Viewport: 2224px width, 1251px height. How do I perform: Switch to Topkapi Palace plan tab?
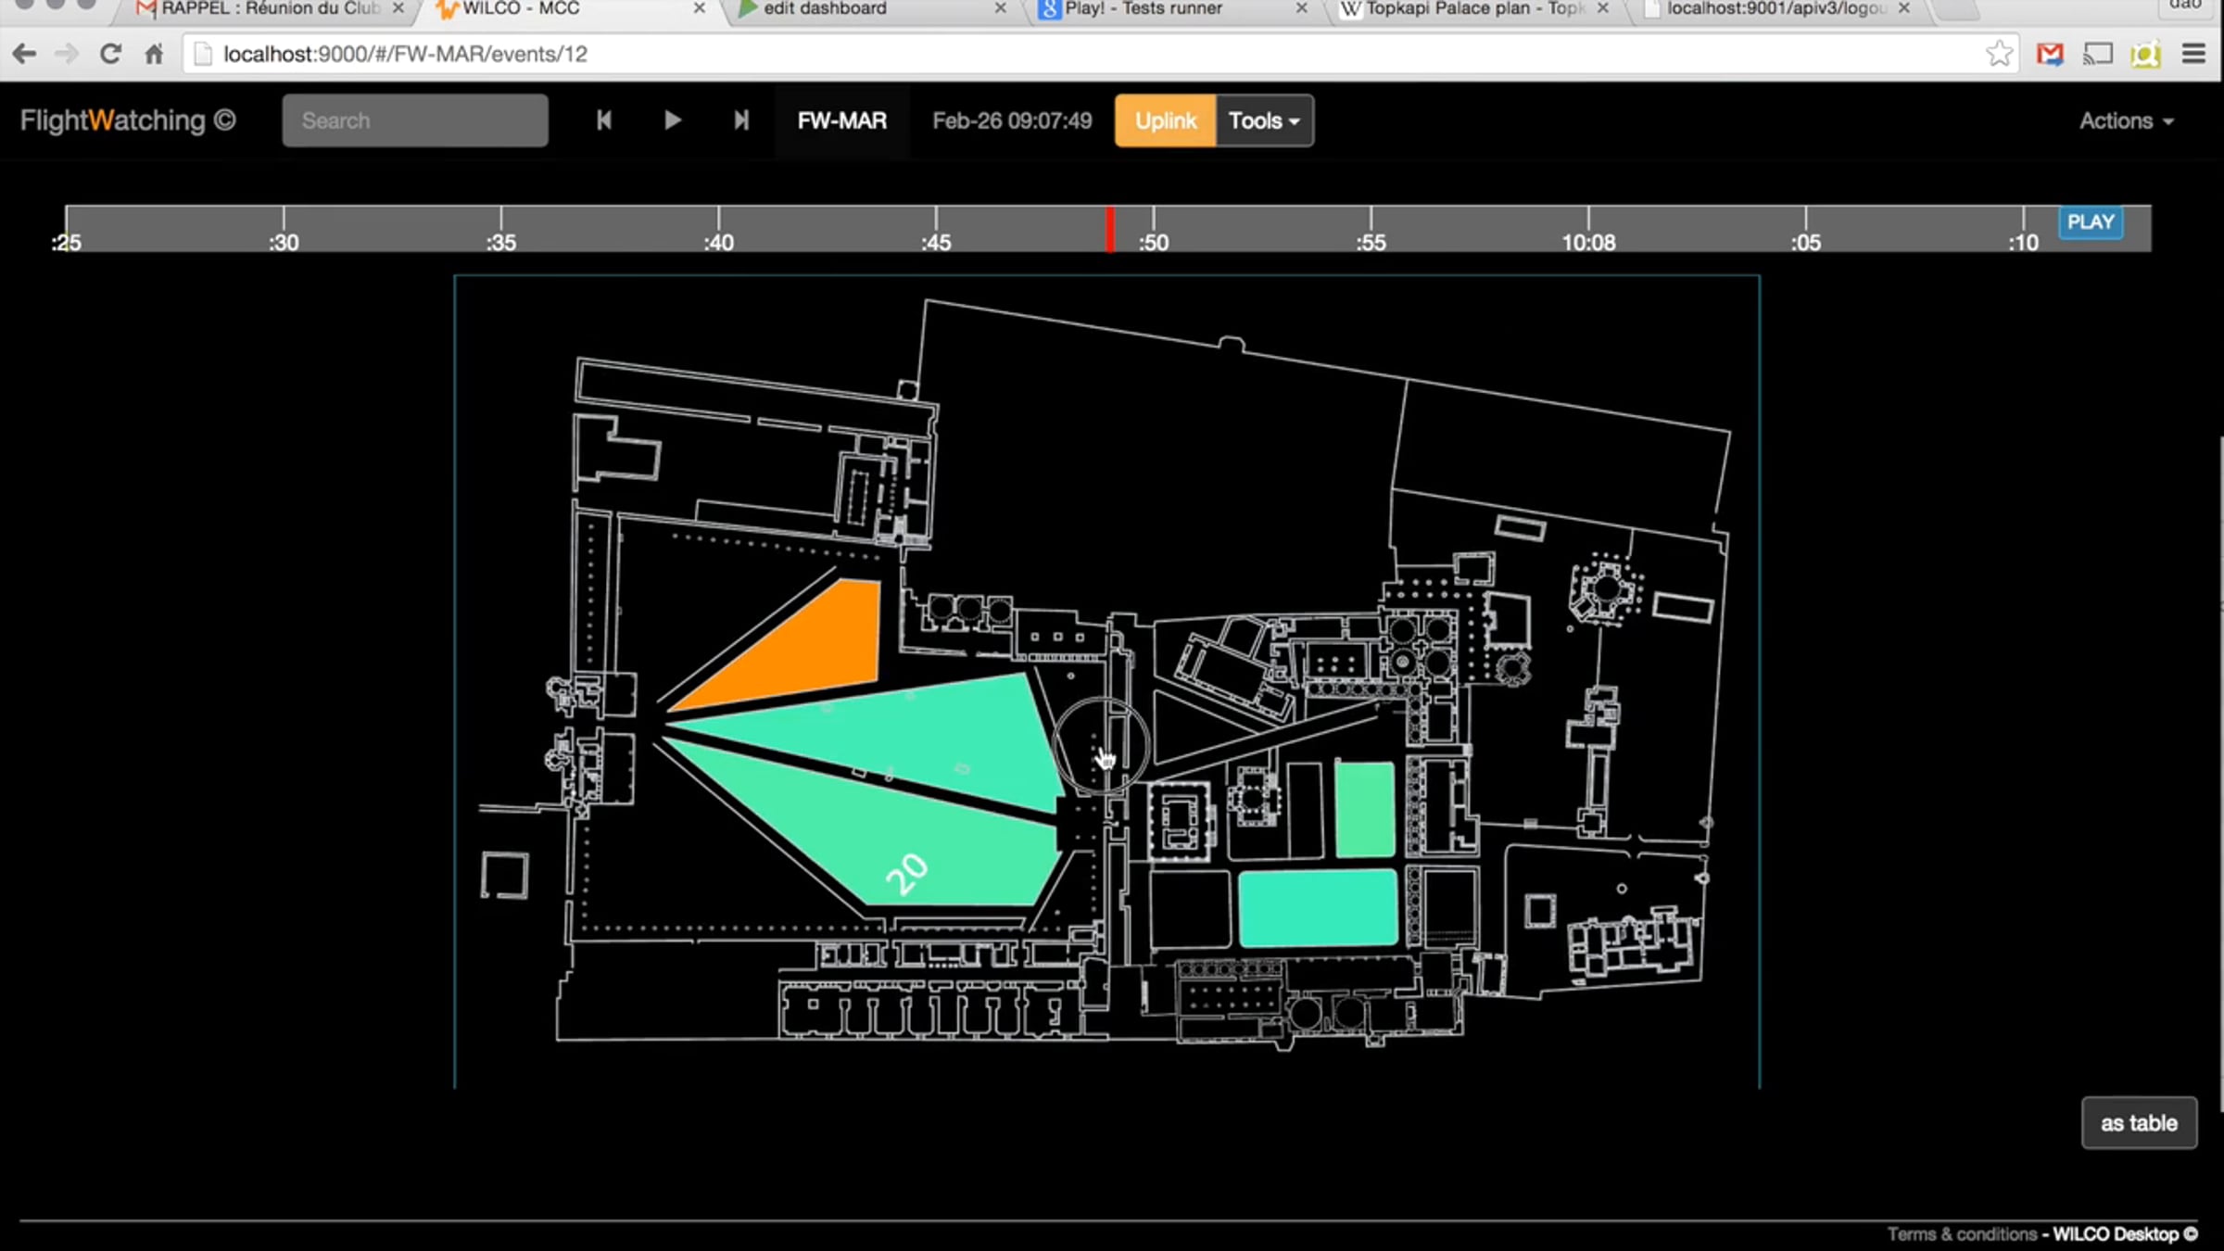[x=1473, y=9]
